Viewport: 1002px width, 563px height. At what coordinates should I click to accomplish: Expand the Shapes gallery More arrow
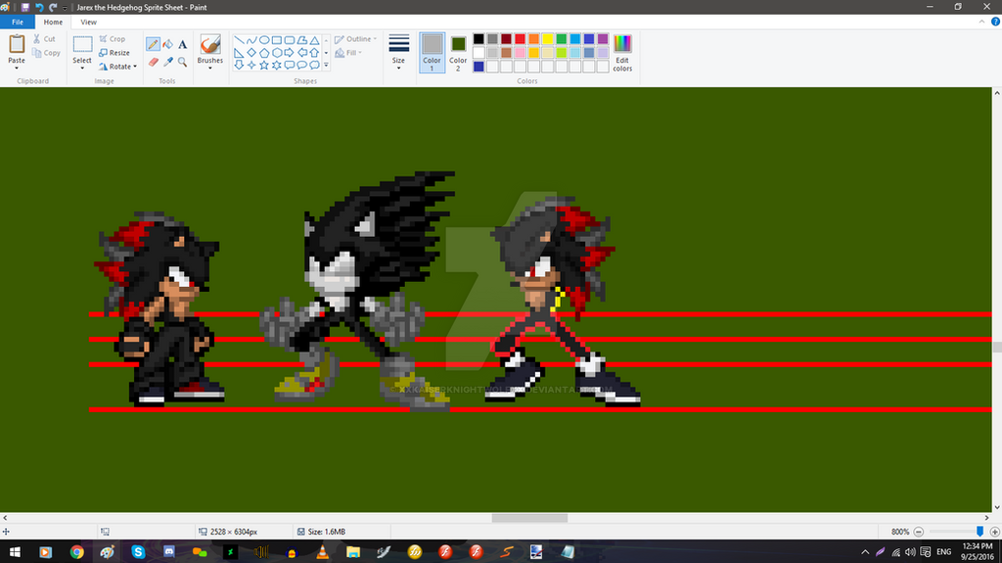pos(326,66)
